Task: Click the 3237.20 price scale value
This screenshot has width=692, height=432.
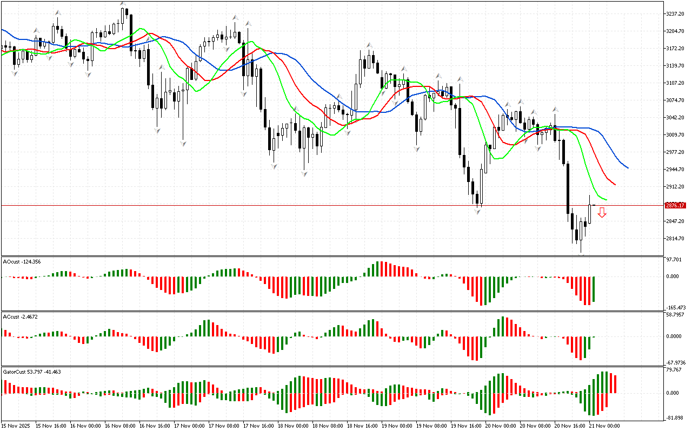Action: click(676, 13)
